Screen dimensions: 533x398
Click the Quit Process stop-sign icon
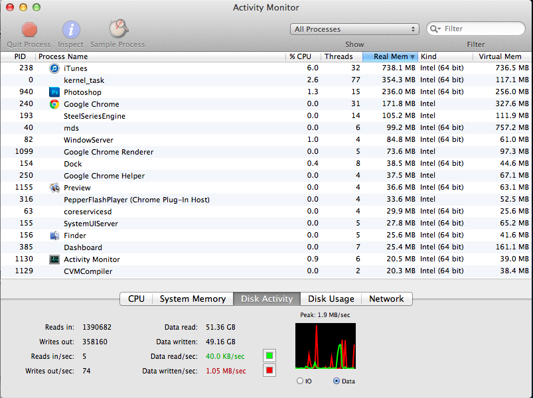pyautogui.click(x=29, y=30)
